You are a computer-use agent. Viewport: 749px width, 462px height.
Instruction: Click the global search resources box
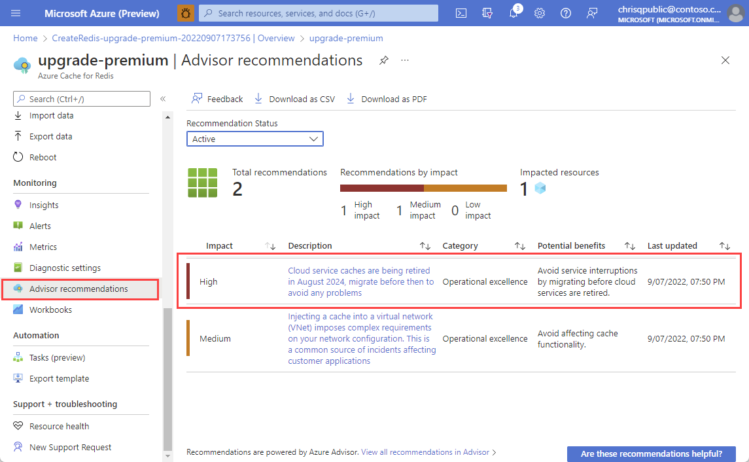pyautogui.click(x=319, y=13)
